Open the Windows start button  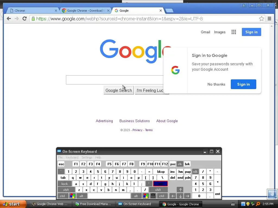[12, 204]
